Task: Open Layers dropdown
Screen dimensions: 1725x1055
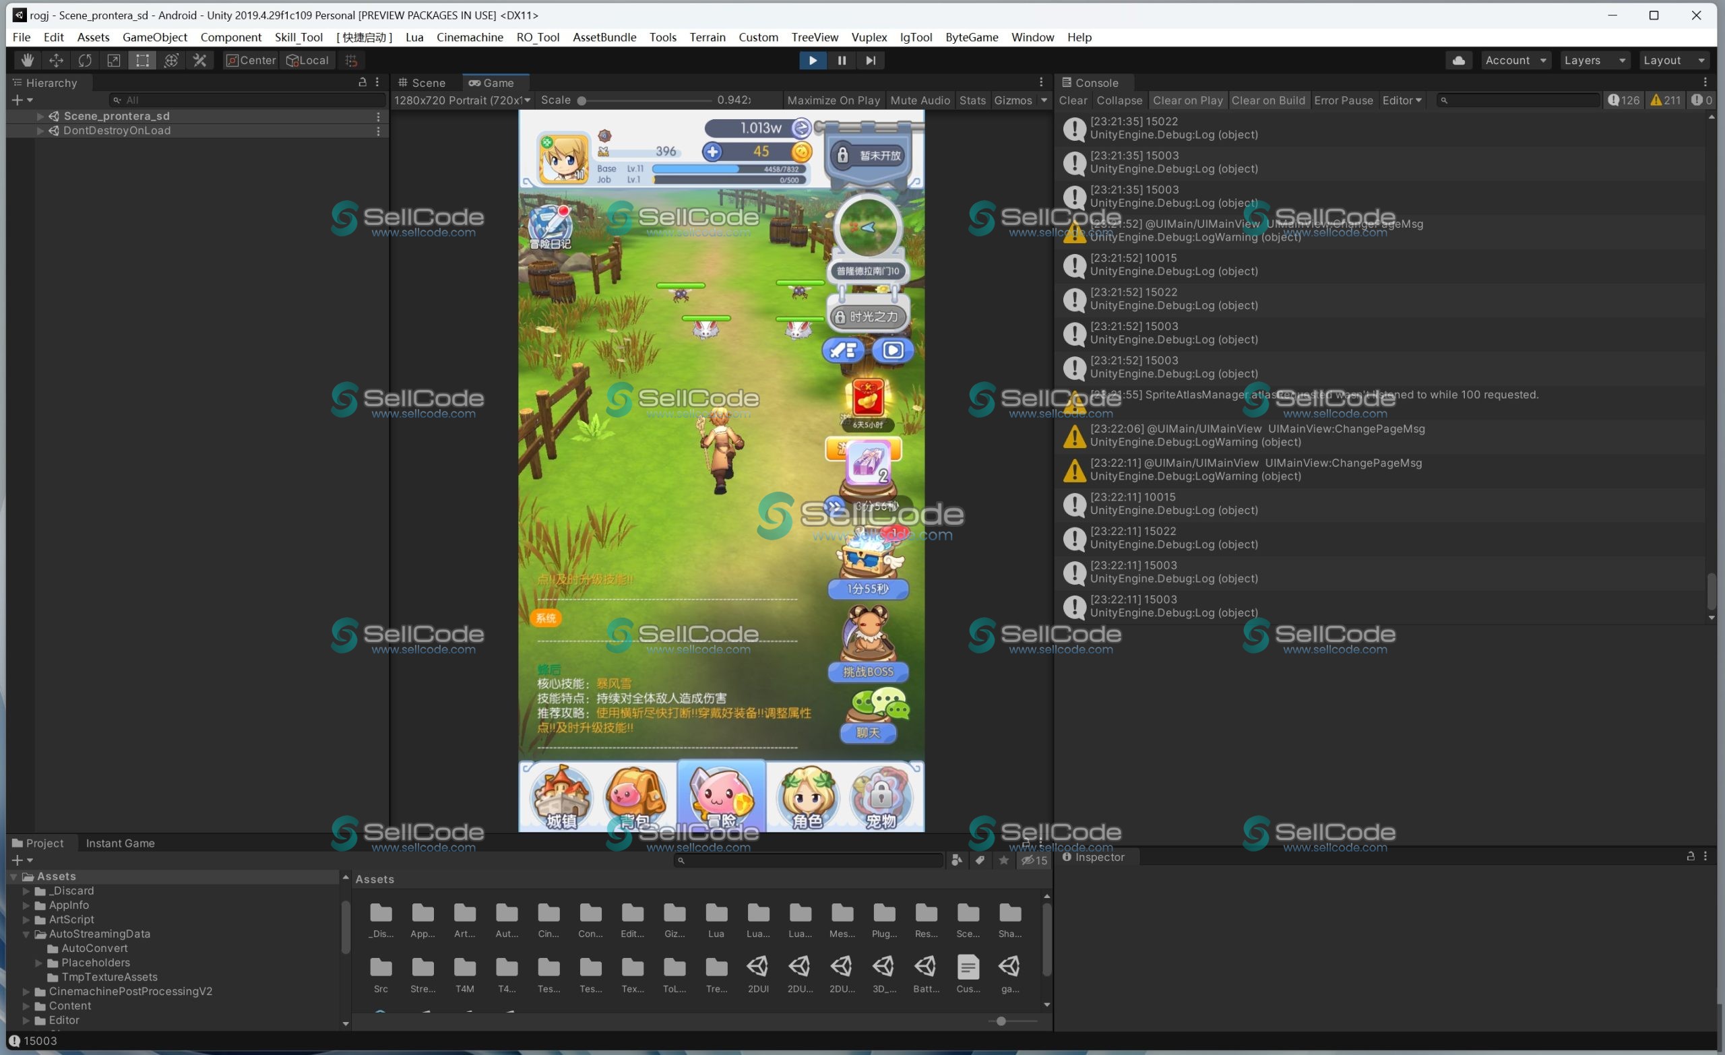Action: click(x=1595, y=60)
